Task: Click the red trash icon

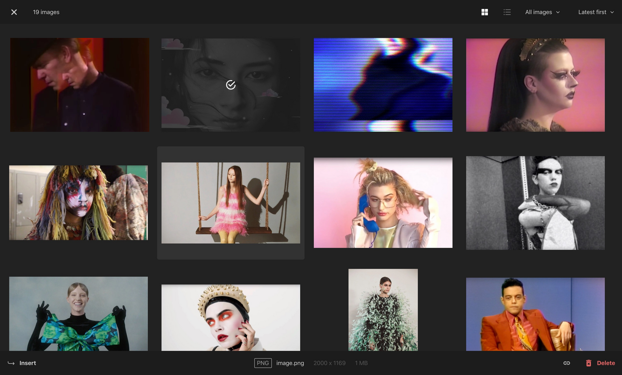Action: [589, 363]
